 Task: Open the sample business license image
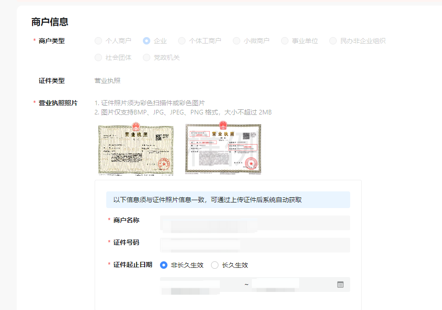click(x=223, y=148)
